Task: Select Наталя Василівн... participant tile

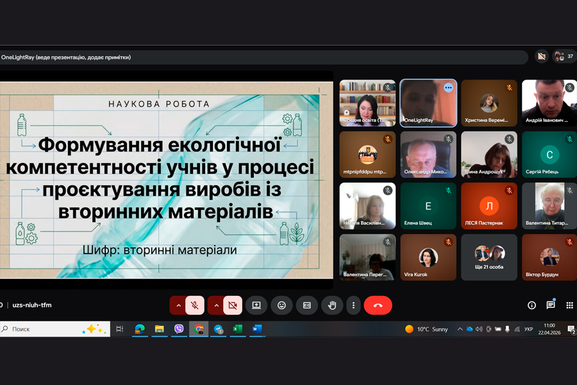Action: (x=367, y=206)
